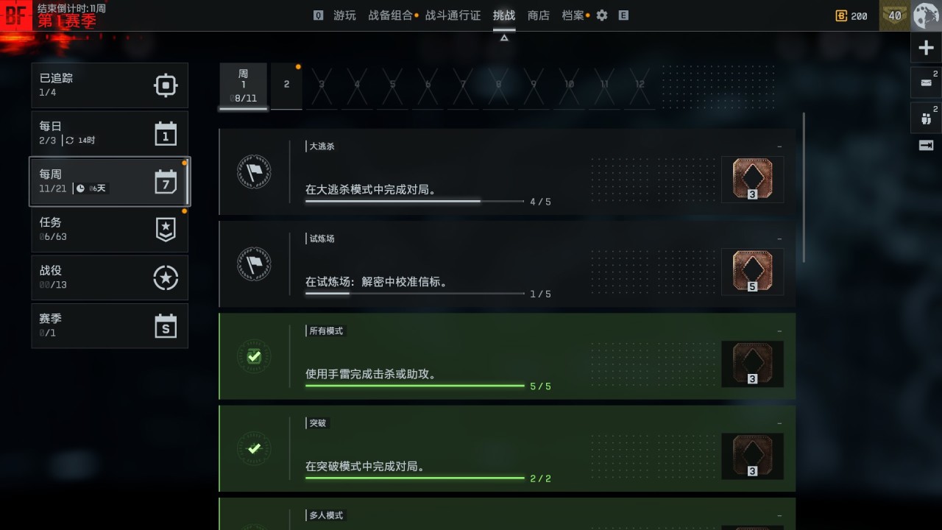Click the 突破 challenge completed checkmark
The width and height of the screenshot is (942, 530).
coord(254,448)
